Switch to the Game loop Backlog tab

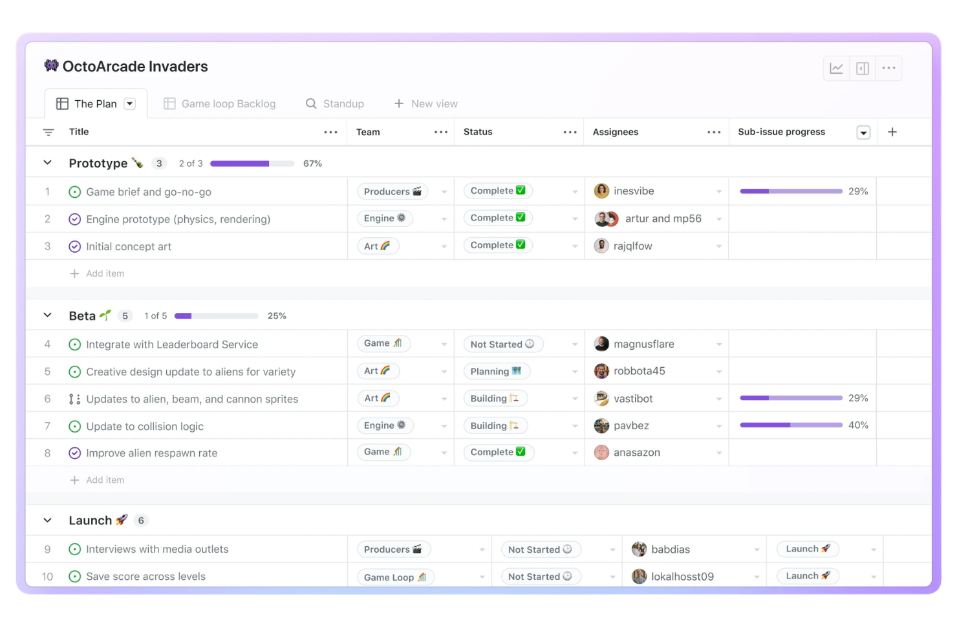[x=228, y=103]
